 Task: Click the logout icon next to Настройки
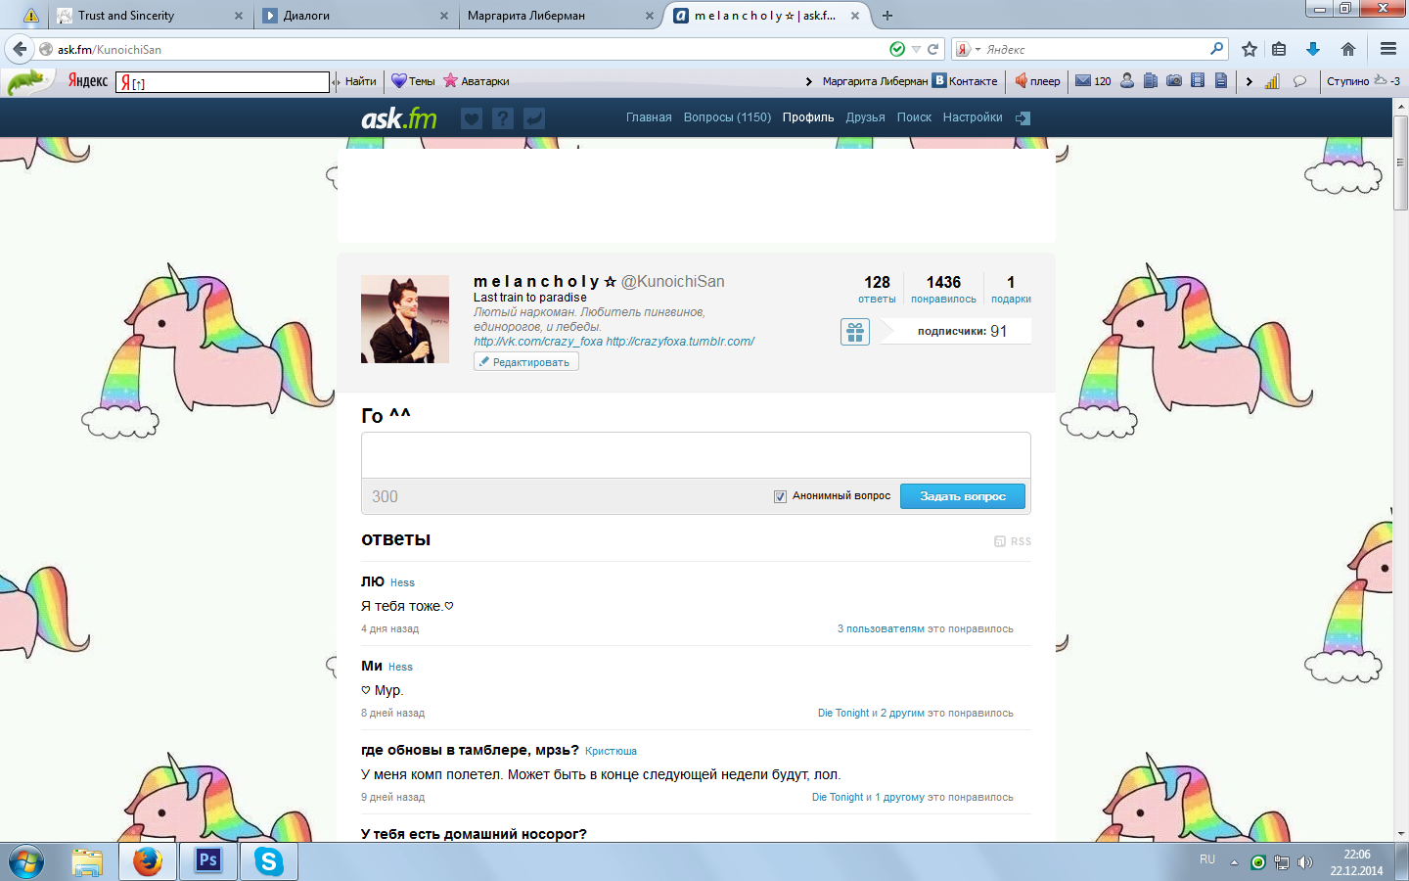tap(1023, 117)
